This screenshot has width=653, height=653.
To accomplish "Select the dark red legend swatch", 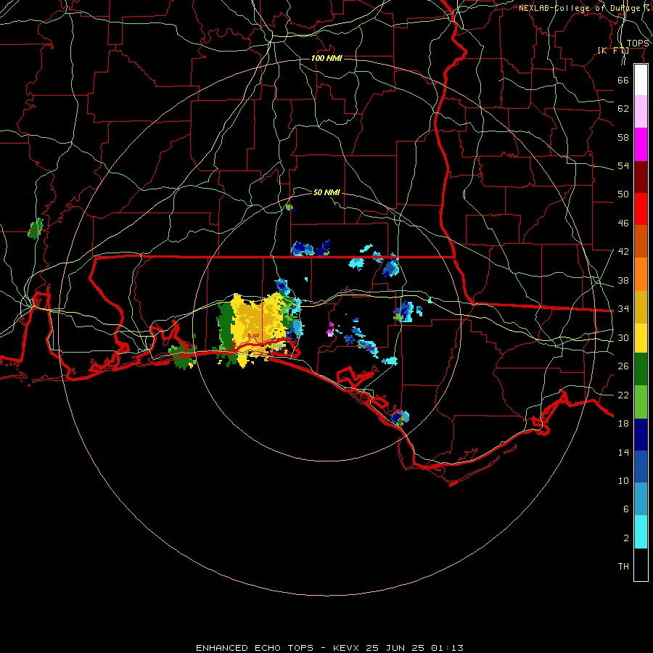I will pos(641,176).
